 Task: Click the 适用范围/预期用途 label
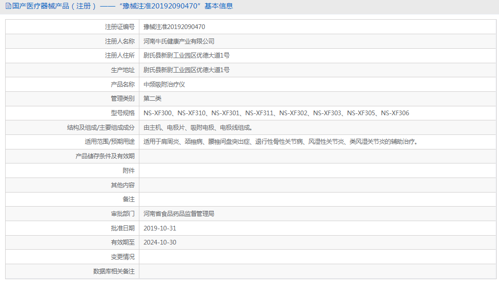[x=109, y=141]
